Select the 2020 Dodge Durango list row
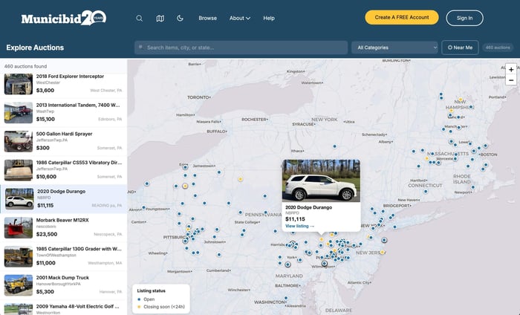Viewport: 520px width, 315px height. [x=63, y=199]
